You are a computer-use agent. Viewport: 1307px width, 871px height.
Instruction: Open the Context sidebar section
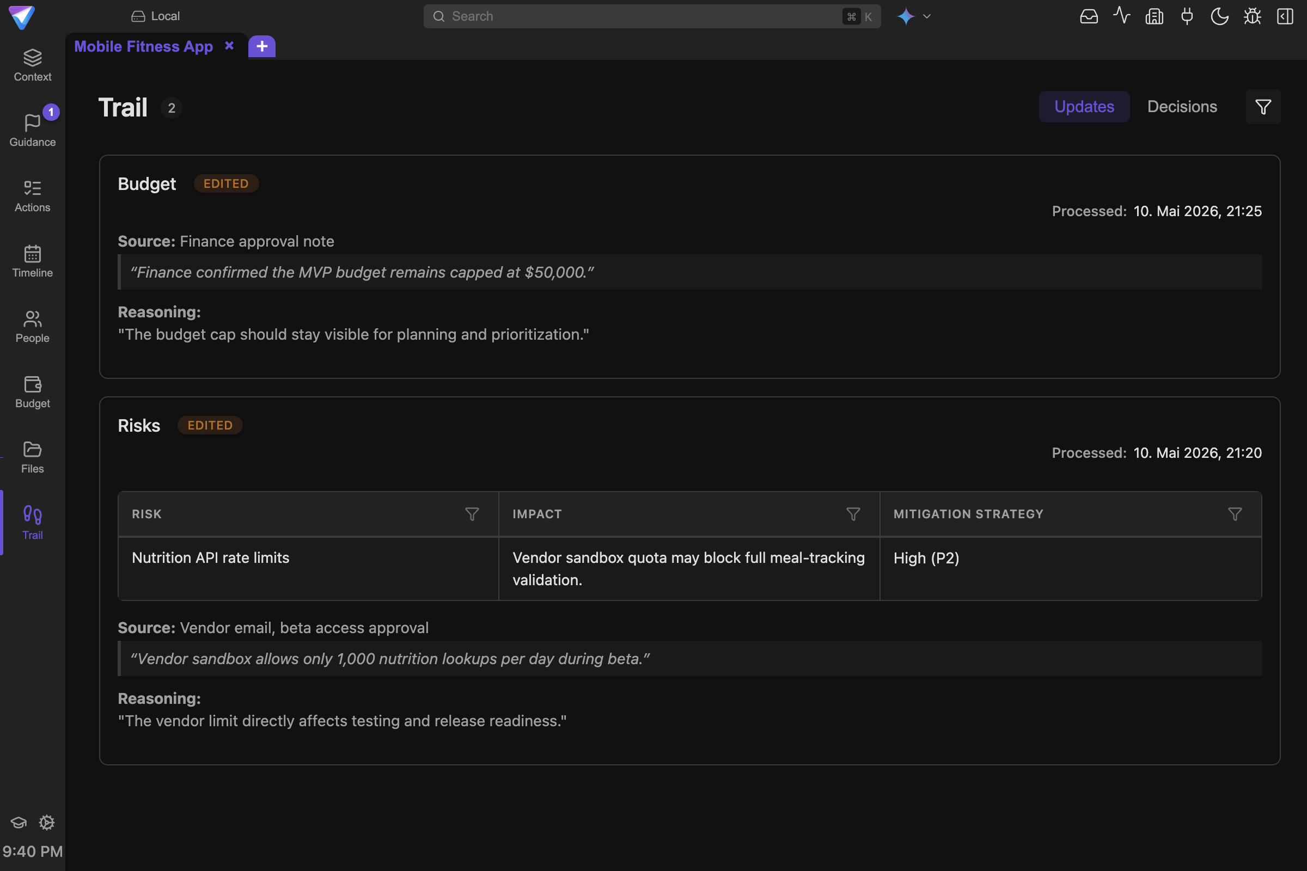(32, 65)
